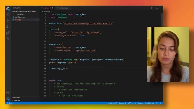
Task: Expand the Outline section
Action: 16,97
